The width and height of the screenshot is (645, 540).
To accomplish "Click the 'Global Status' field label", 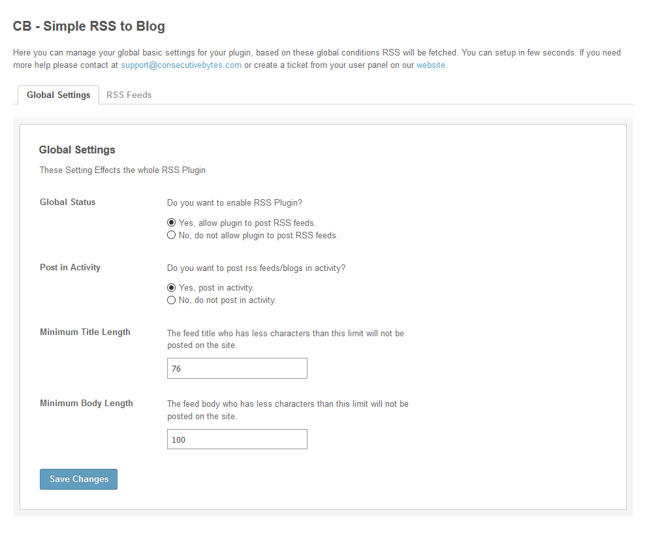I will point(67,202).
